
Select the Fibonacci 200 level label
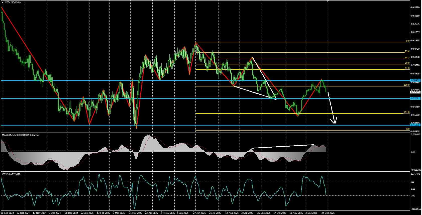click(x=407, y=129)
